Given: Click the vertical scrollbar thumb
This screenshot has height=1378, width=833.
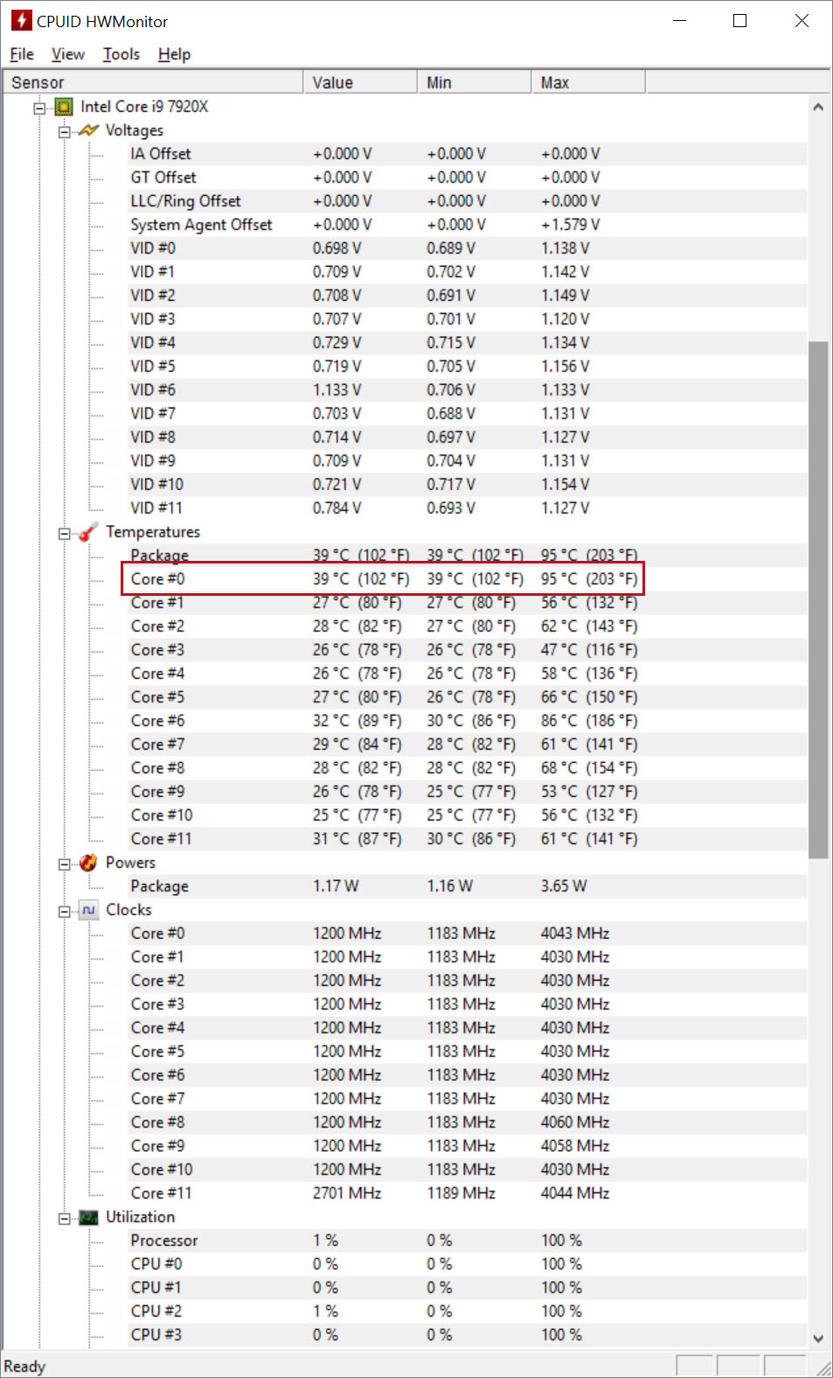Looking at the screenshot, I should pyautogui.click(x=818, y=599).
